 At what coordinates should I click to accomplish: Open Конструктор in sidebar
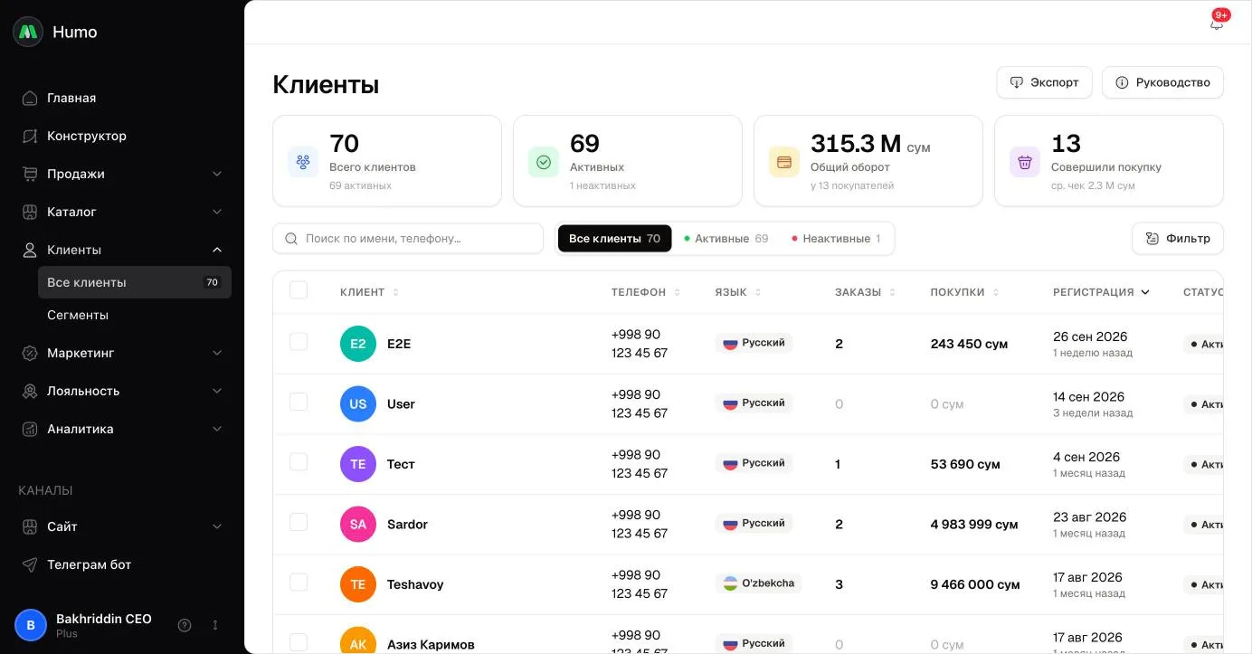(122, 136)
